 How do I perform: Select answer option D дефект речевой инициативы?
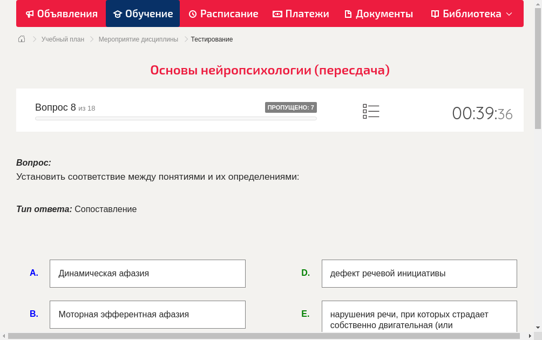419,273
